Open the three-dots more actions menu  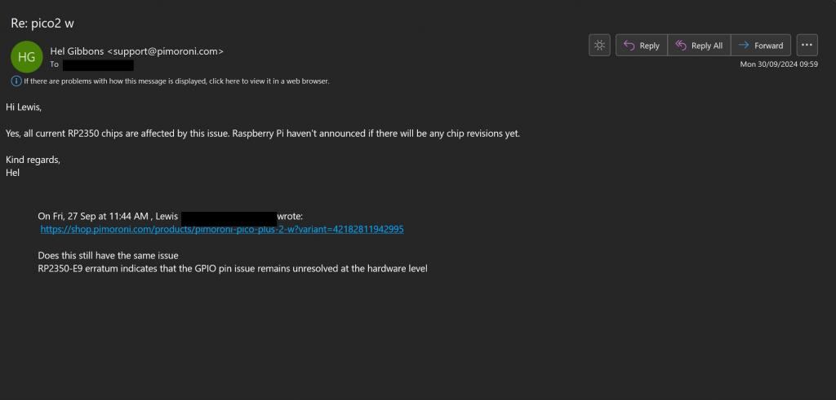(807, 46)
